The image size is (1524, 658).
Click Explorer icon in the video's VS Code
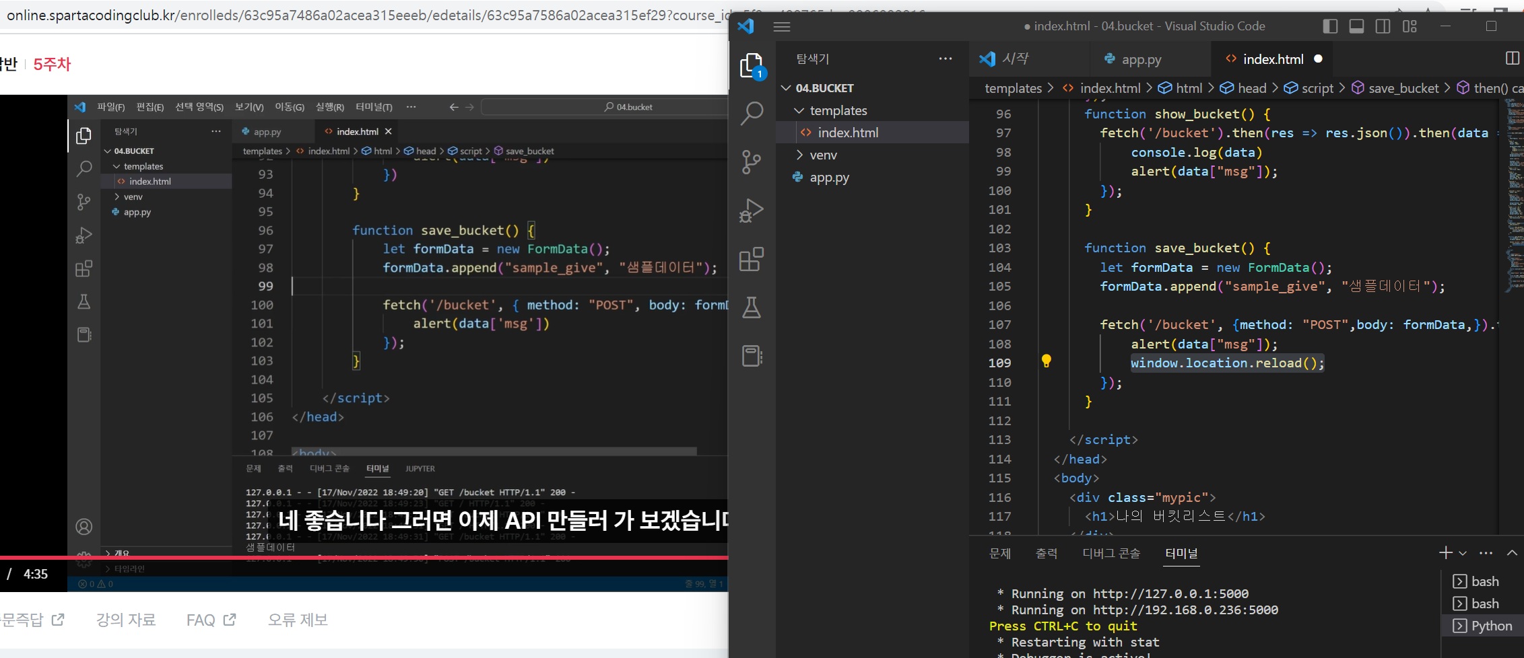coord(84,135)
